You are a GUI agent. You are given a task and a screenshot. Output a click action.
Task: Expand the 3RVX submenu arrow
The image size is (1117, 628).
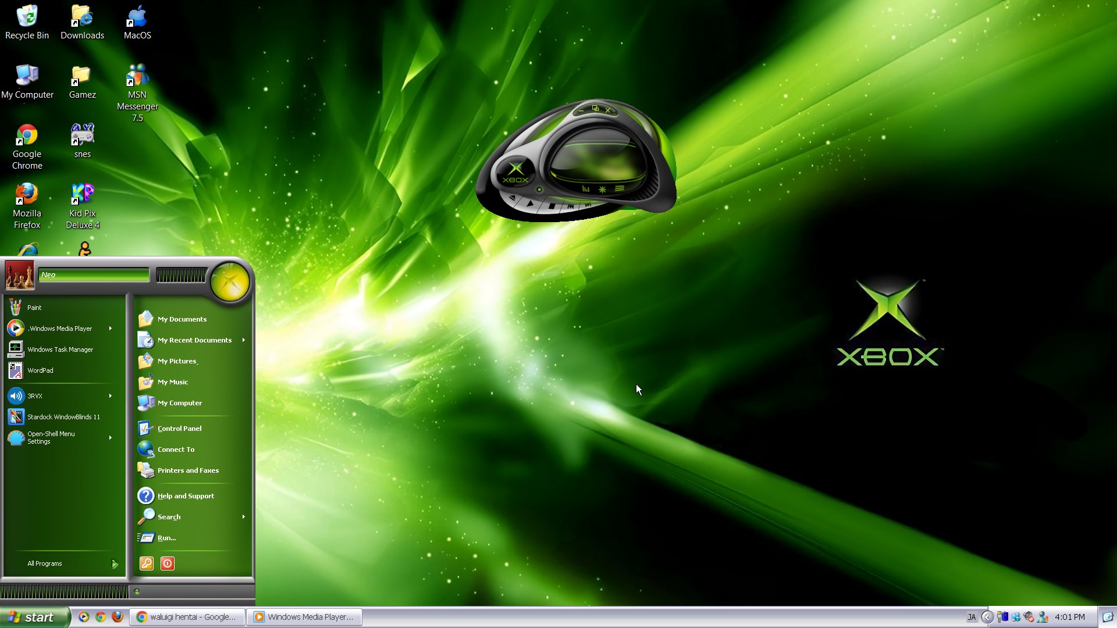click(x=110, y=396)
